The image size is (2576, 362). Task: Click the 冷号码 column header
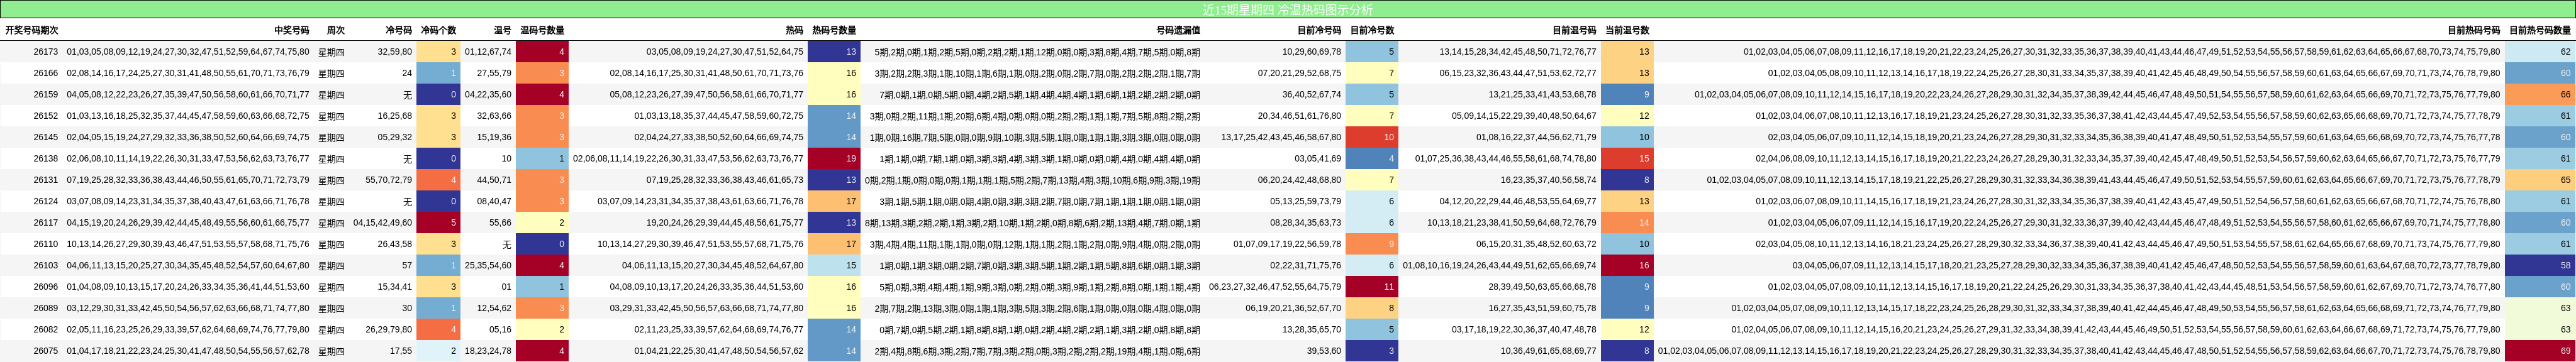pos(398,31)
